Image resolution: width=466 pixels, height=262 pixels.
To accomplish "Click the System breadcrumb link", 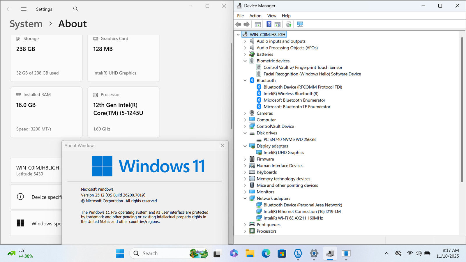I will (26, 24).
